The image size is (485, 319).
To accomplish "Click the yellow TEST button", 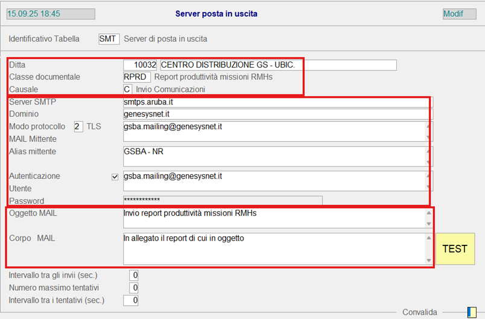I will point(454,249).
